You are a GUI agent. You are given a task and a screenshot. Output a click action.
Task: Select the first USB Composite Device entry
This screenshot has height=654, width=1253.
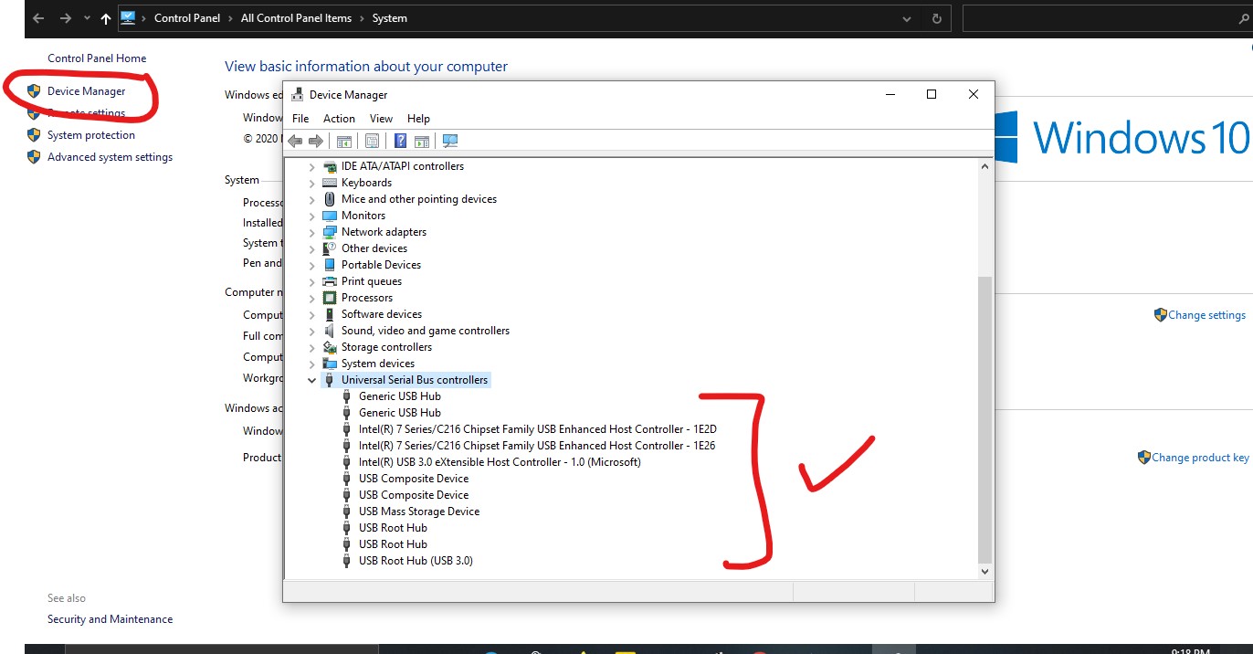(413, 479)
